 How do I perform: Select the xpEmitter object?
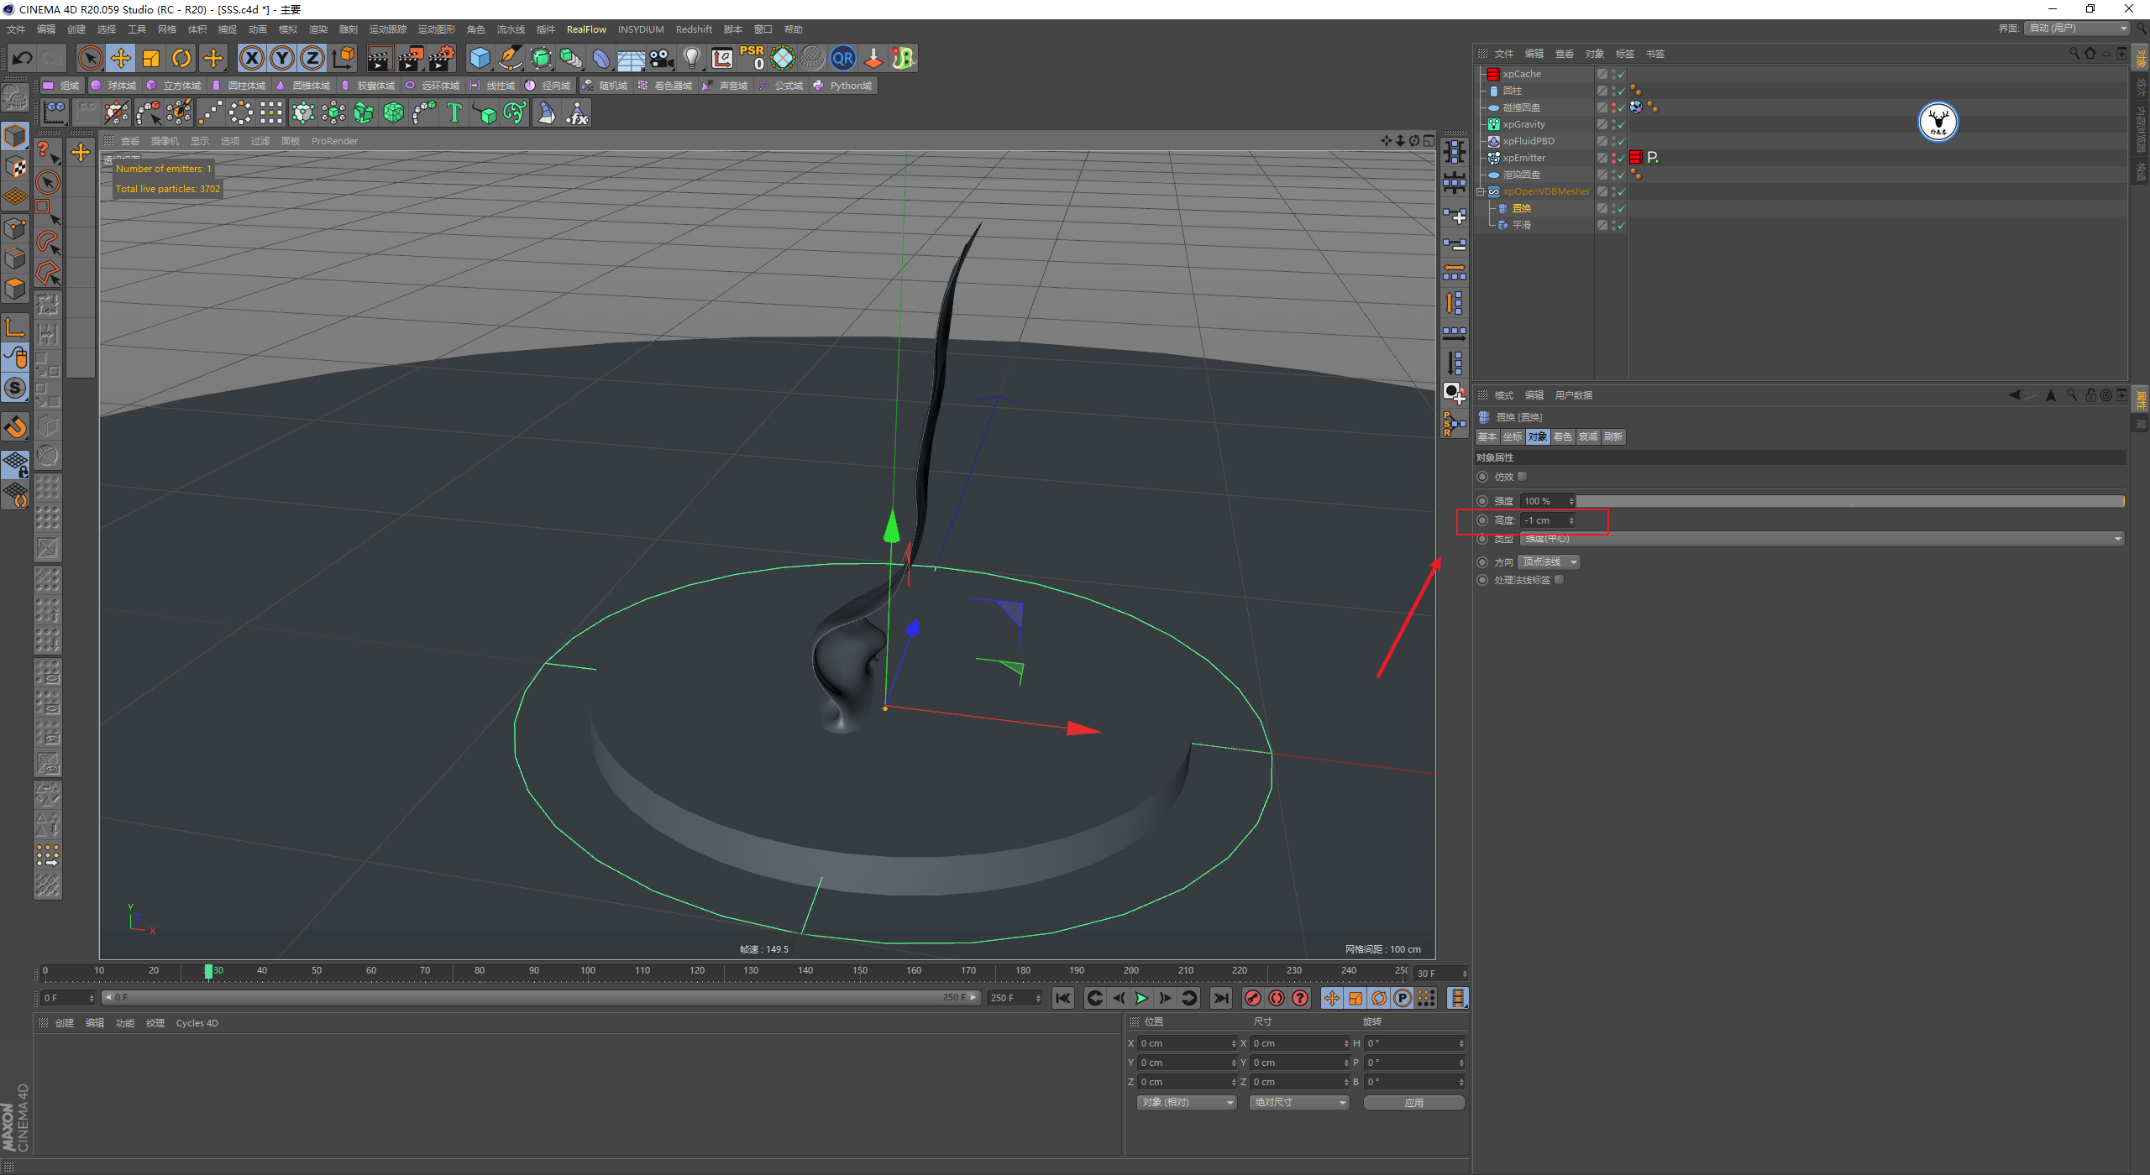point(1523,158)
